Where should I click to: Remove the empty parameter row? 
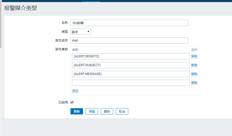click(194, 83)
